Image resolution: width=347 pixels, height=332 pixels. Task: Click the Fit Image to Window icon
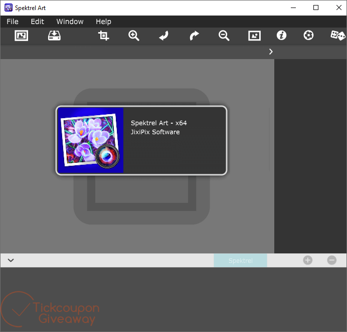coord(255,36)
